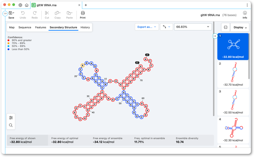Image resolution: width=254 pixels, height=157 pixels.
Task: Select structure 1 thumbnail -32.80 kcal/mol
Action: click(233, 47)
